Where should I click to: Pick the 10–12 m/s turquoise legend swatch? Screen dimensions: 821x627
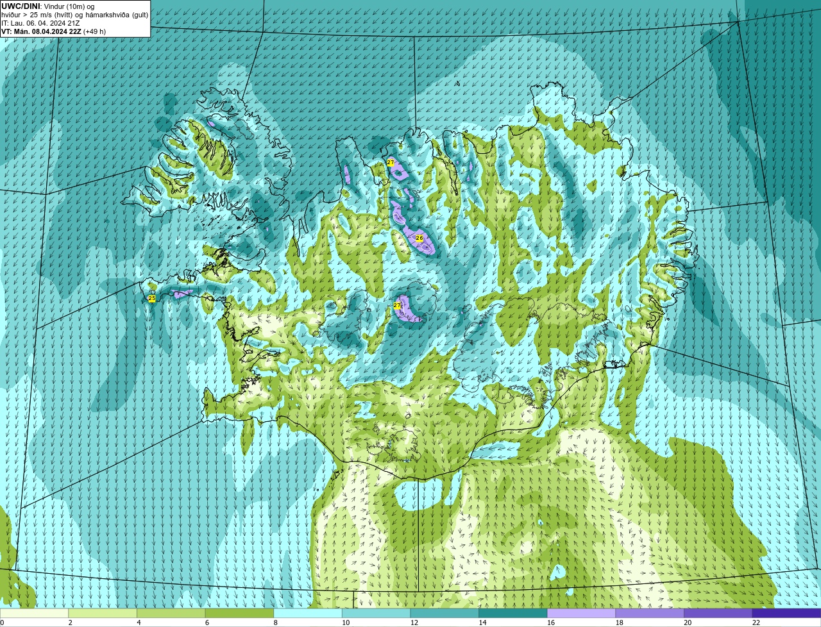376,613
